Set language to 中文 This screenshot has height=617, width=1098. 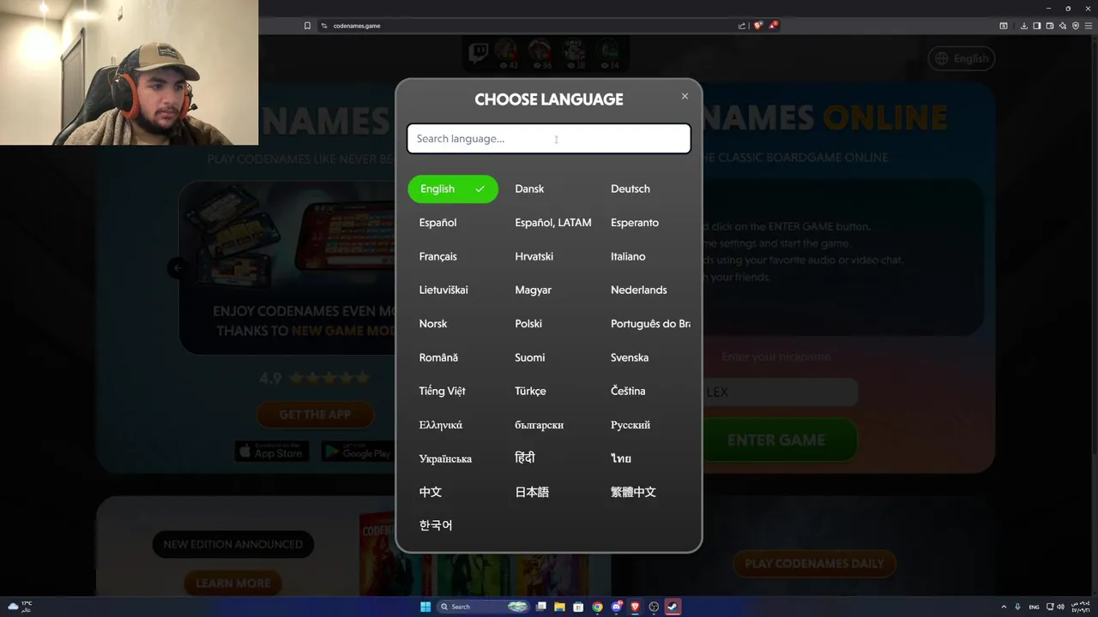[x=431, y=492]
